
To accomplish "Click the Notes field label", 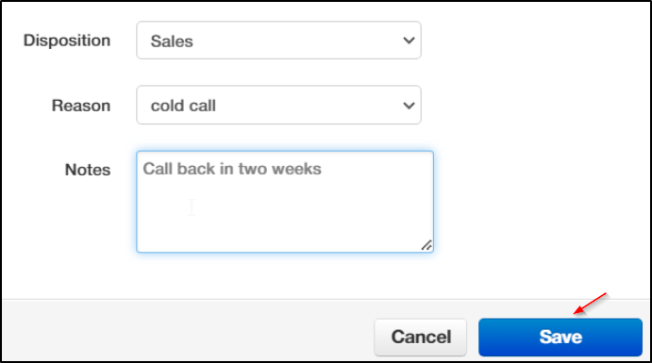I will 88,170.
